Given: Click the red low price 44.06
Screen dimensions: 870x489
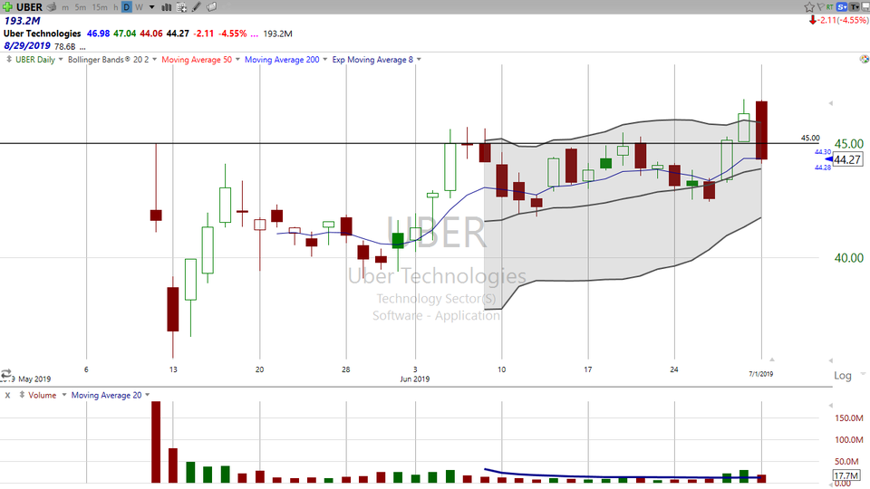Looking at the screenshot, I should click(151, 34).
